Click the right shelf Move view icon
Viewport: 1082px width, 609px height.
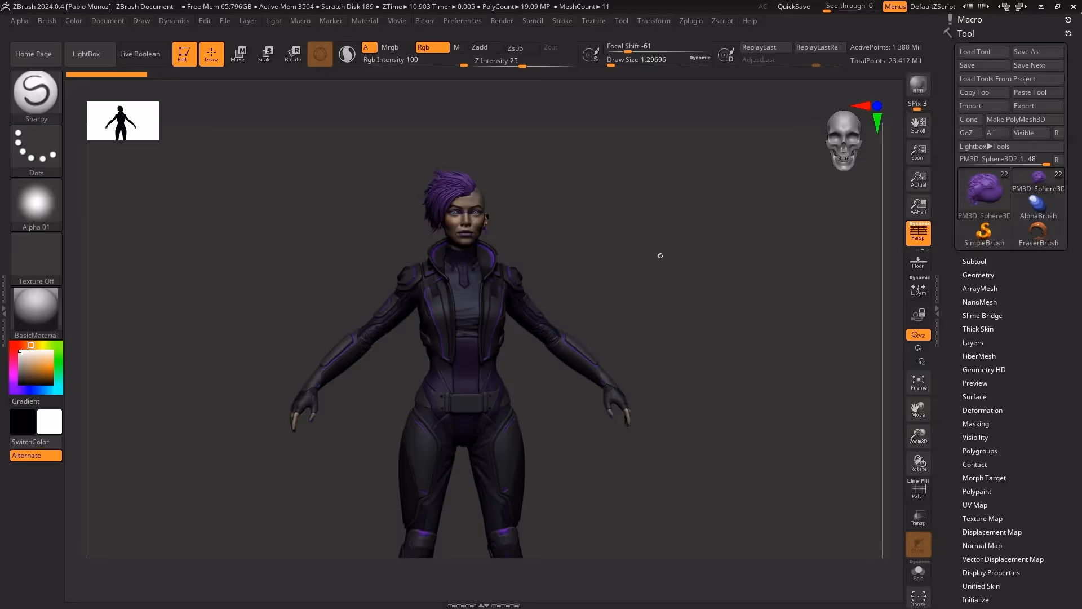[x=918, y=409]
